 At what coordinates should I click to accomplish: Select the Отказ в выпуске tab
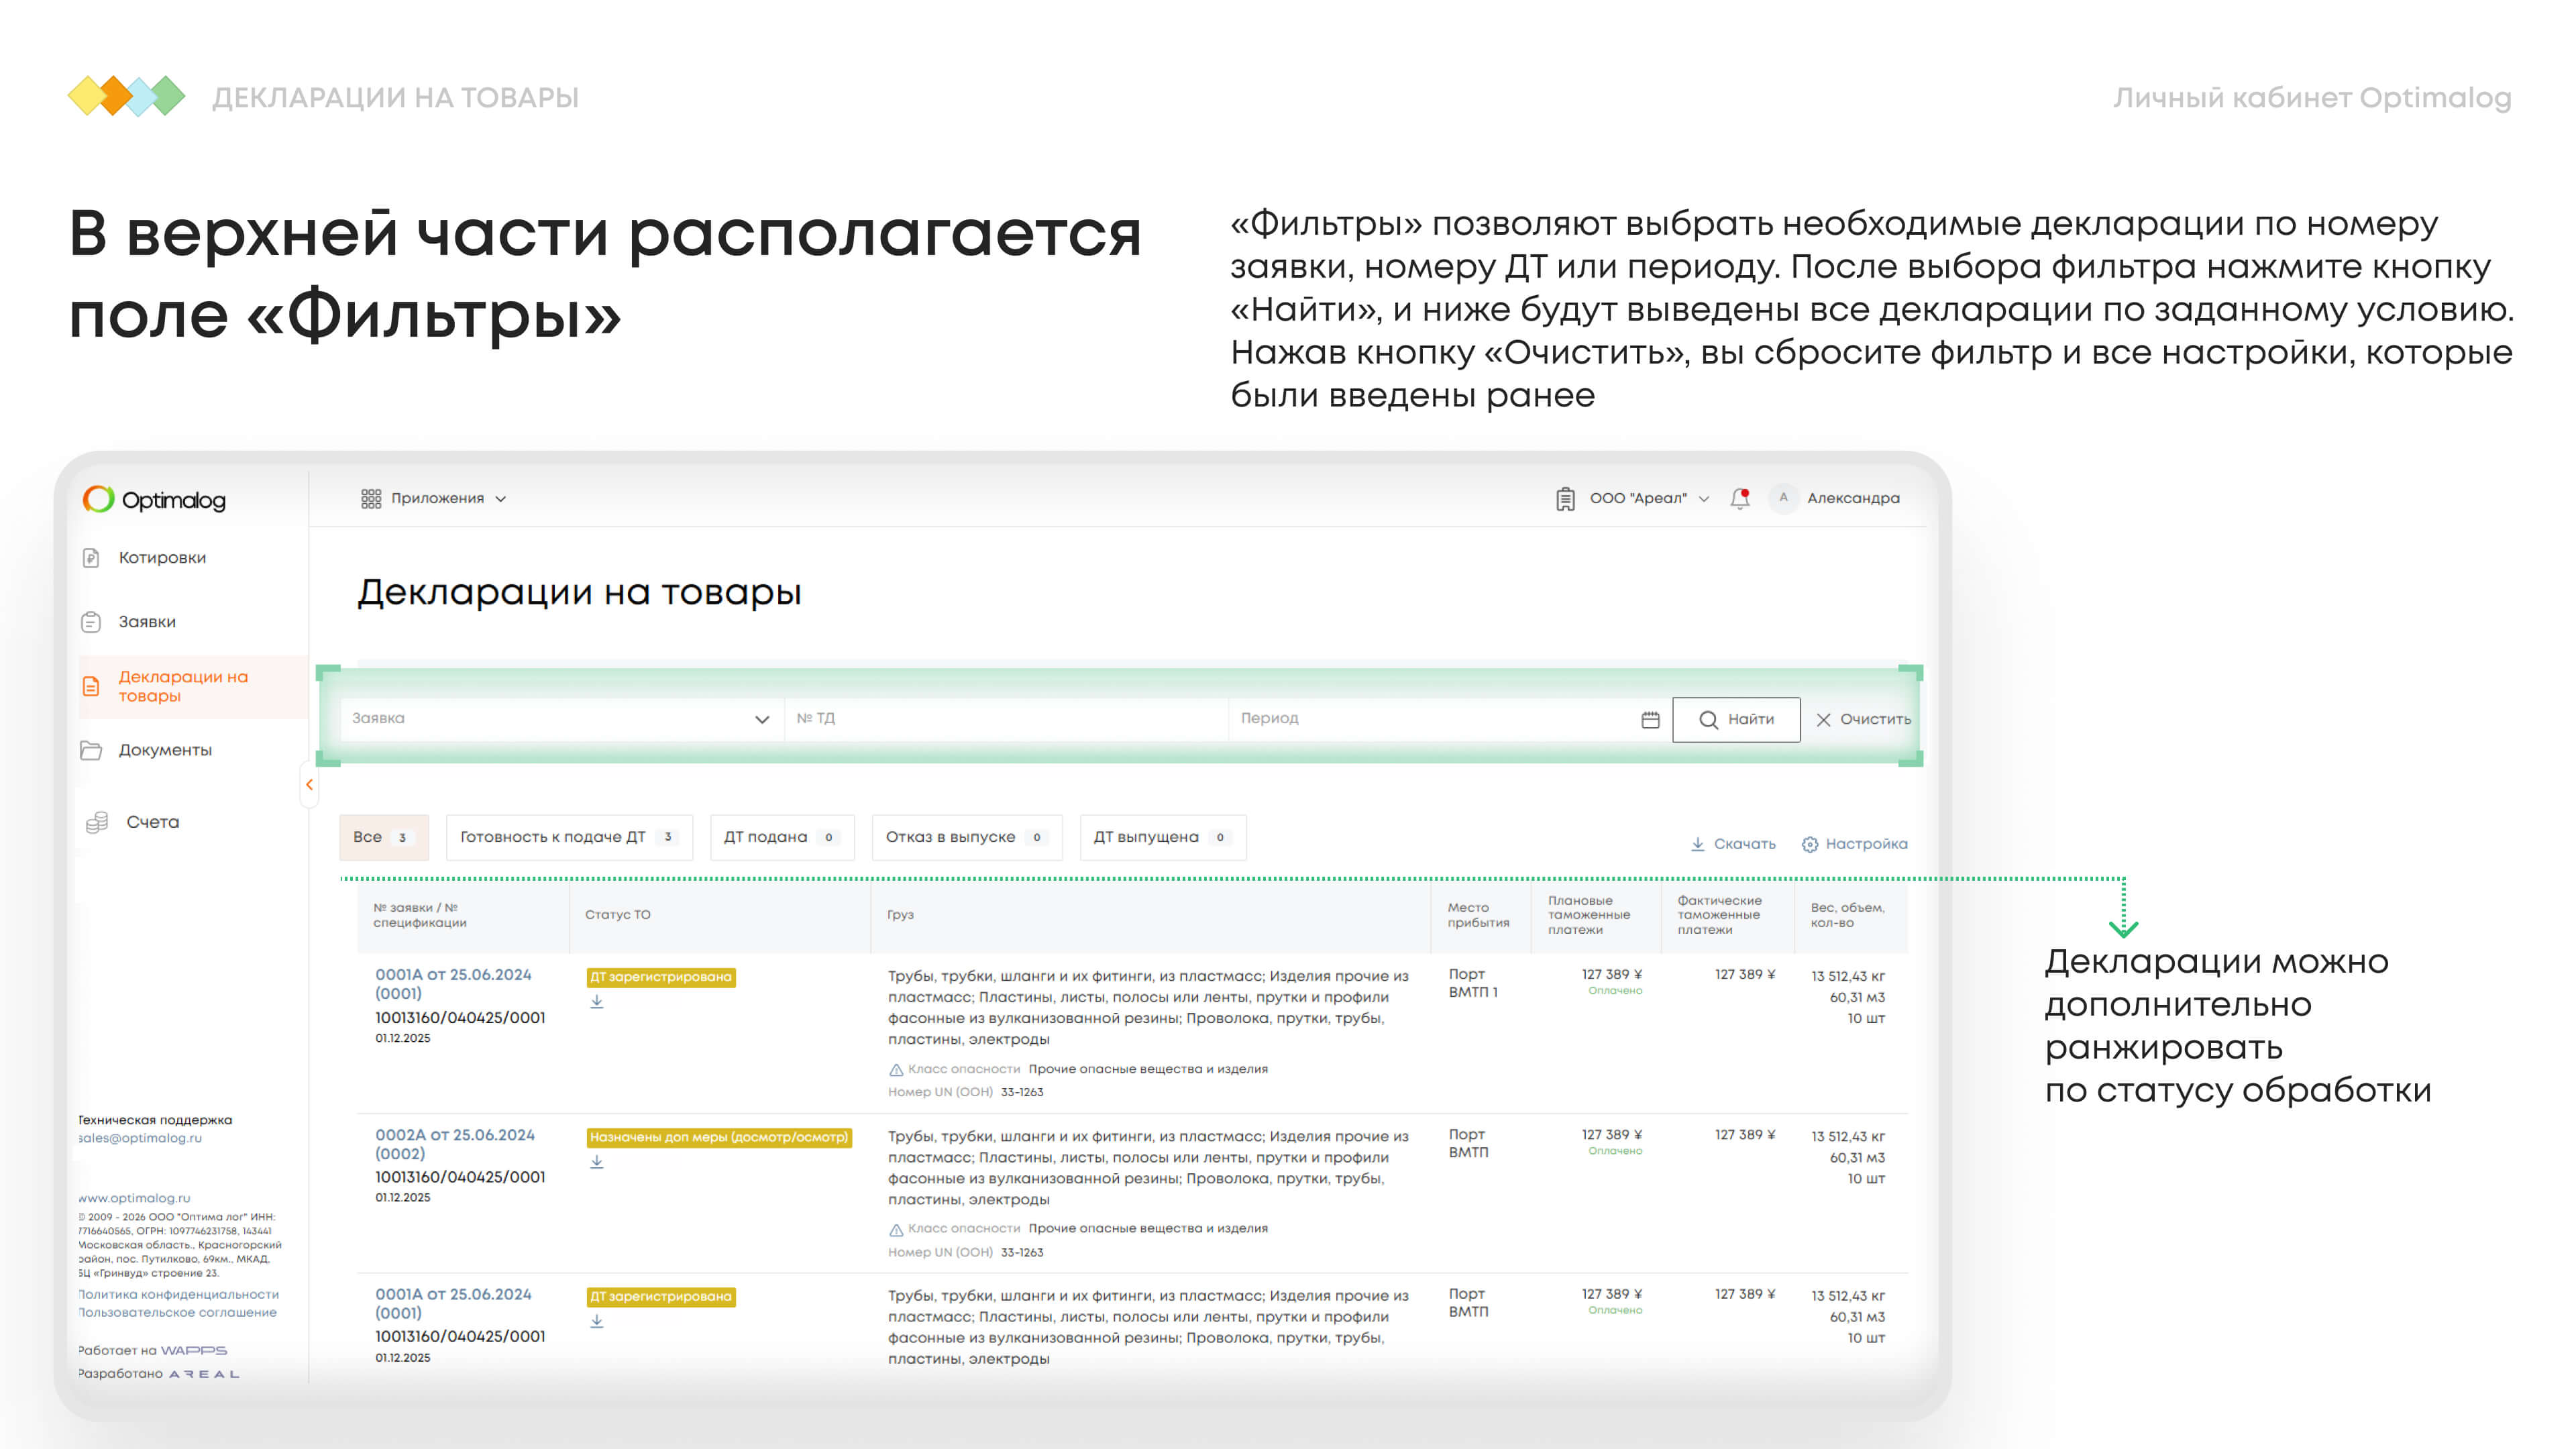click(965, 837)
